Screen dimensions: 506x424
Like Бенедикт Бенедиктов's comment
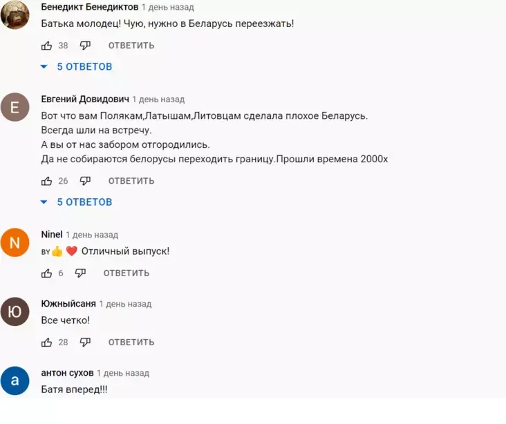(x=47, y=46)
